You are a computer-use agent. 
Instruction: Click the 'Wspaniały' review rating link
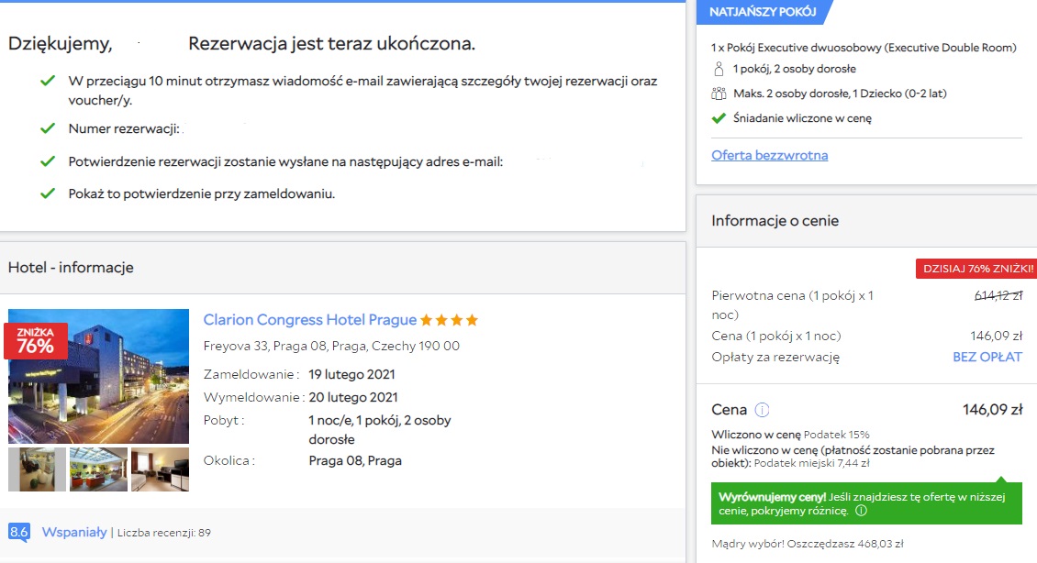tap(74, 532)
